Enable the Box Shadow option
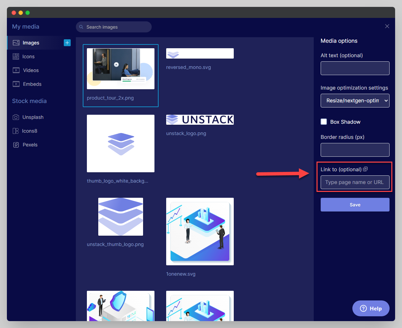The width and height of the screenshot is (402, 328). pyautogui.click(x=324, y=122)
